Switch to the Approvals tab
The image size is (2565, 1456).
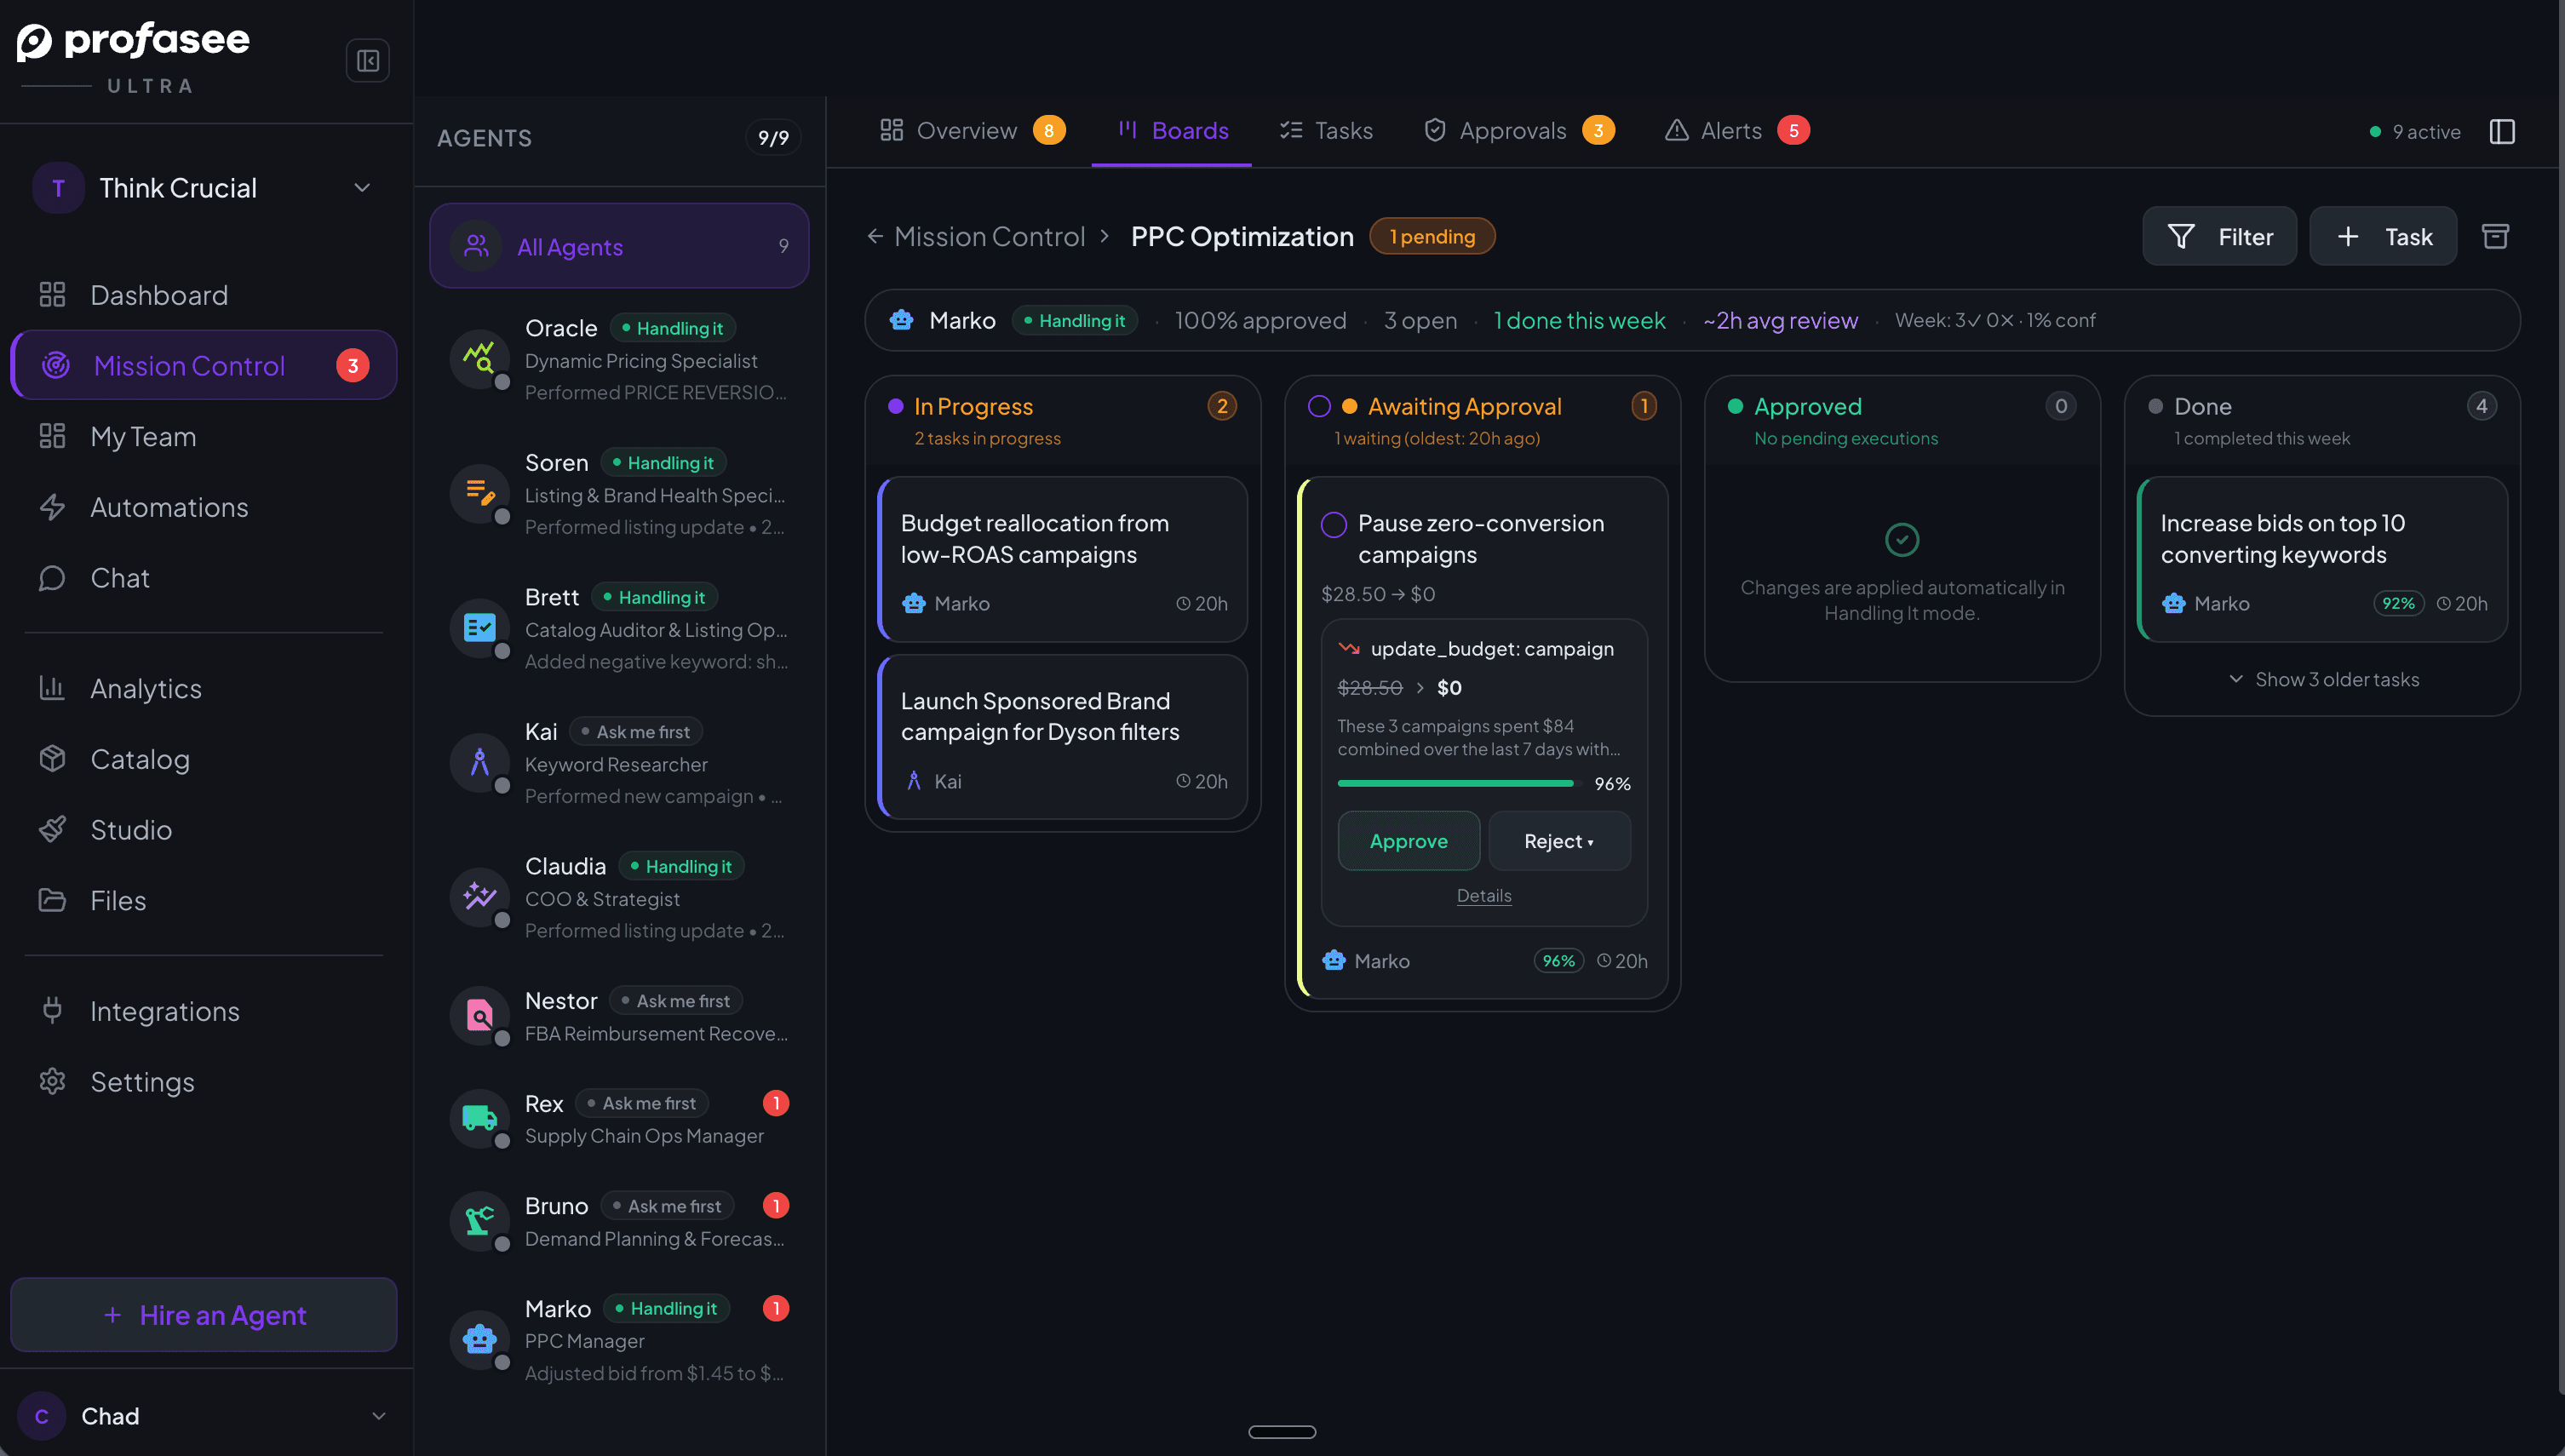click(1513, 130)
